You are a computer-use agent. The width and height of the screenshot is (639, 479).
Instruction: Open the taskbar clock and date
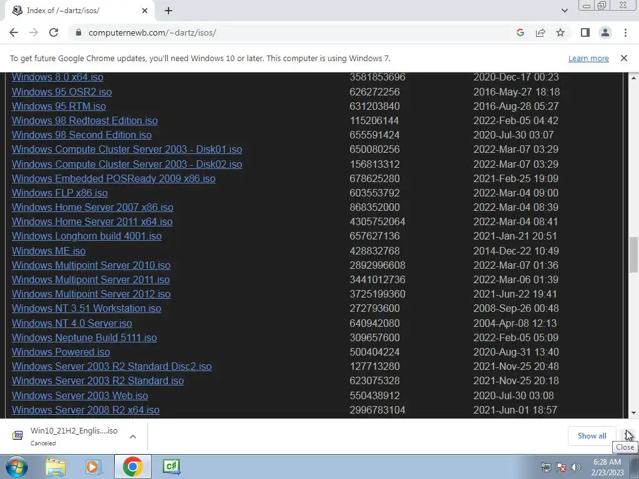(x=607, y=467)
